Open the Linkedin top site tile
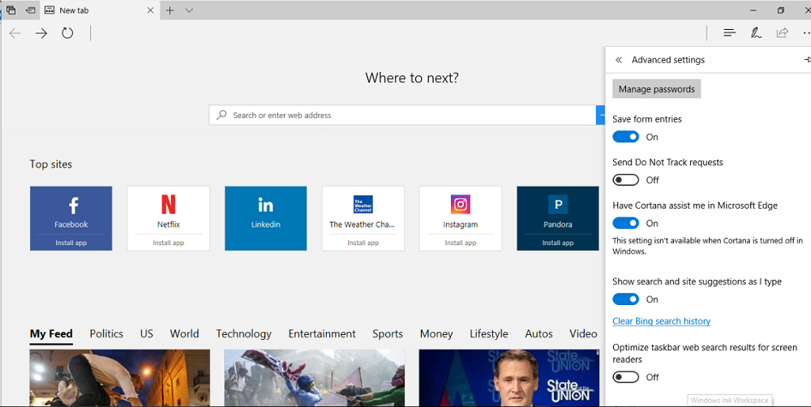The height and width of the screenshot is (407, 811). pos(265,218)
